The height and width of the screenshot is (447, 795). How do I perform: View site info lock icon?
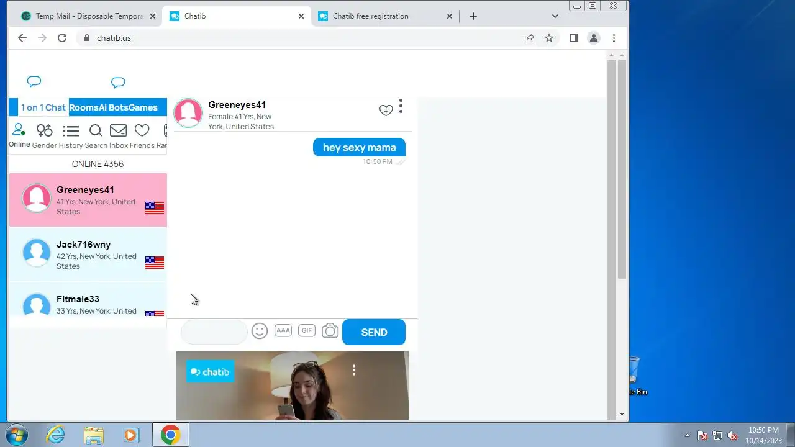pyautogui.click(x=87, y=38)
